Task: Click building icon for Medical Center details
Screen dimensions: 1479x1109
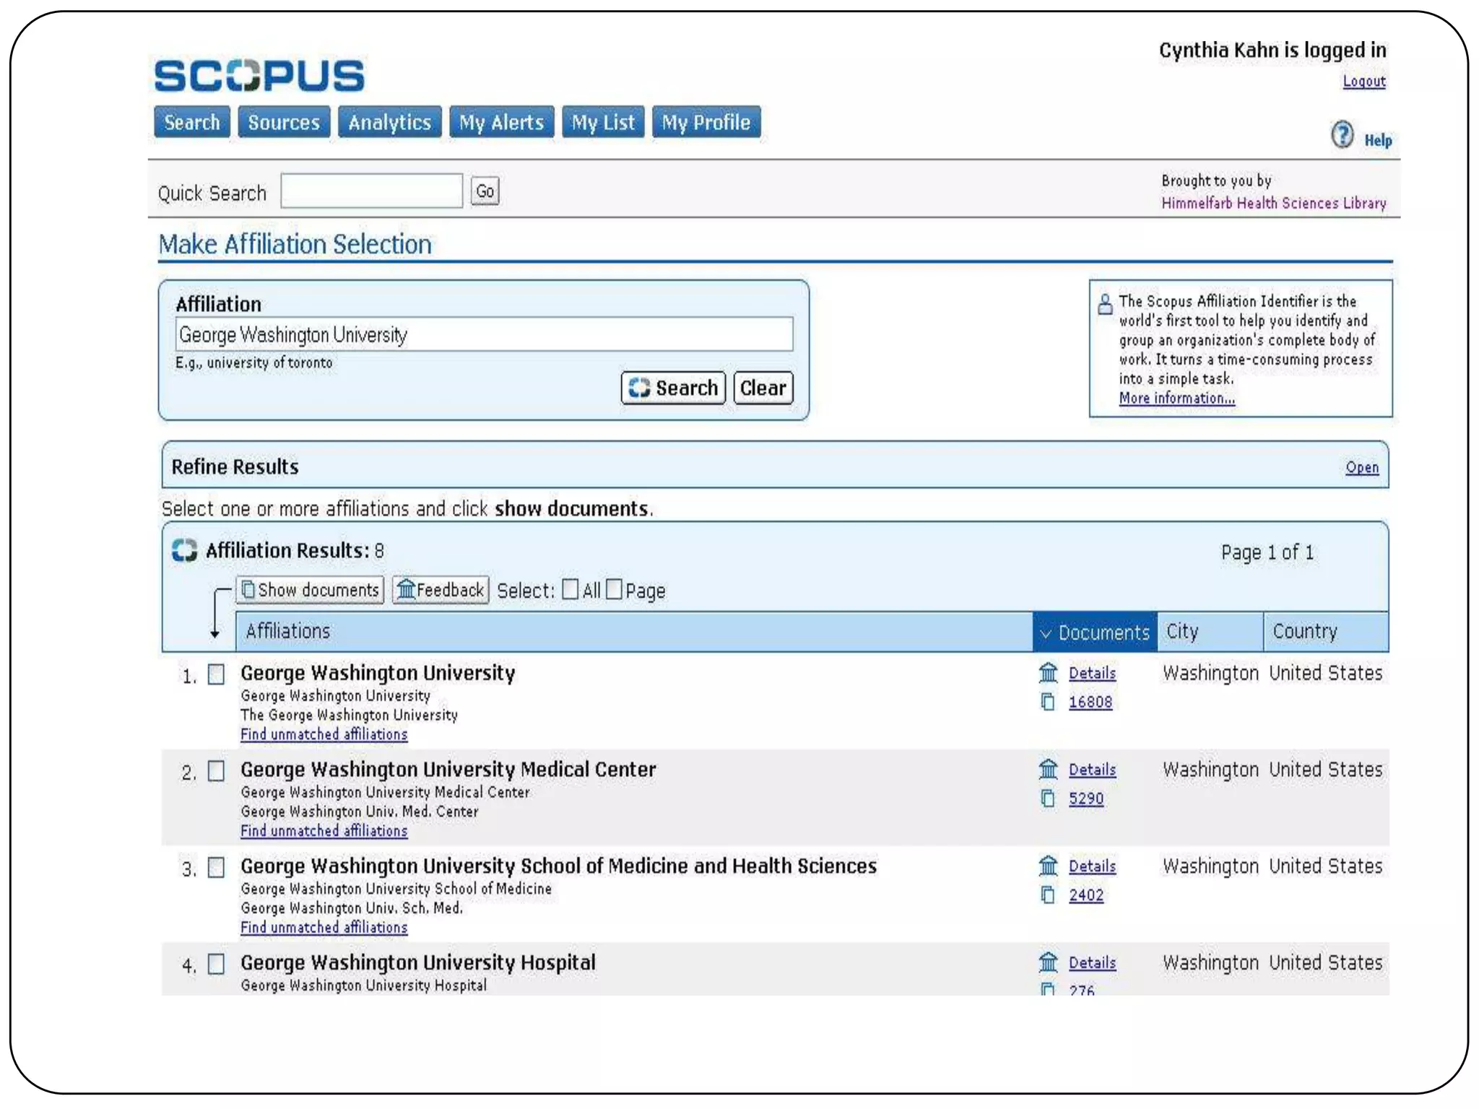Action: click(x=1048, y=770)
